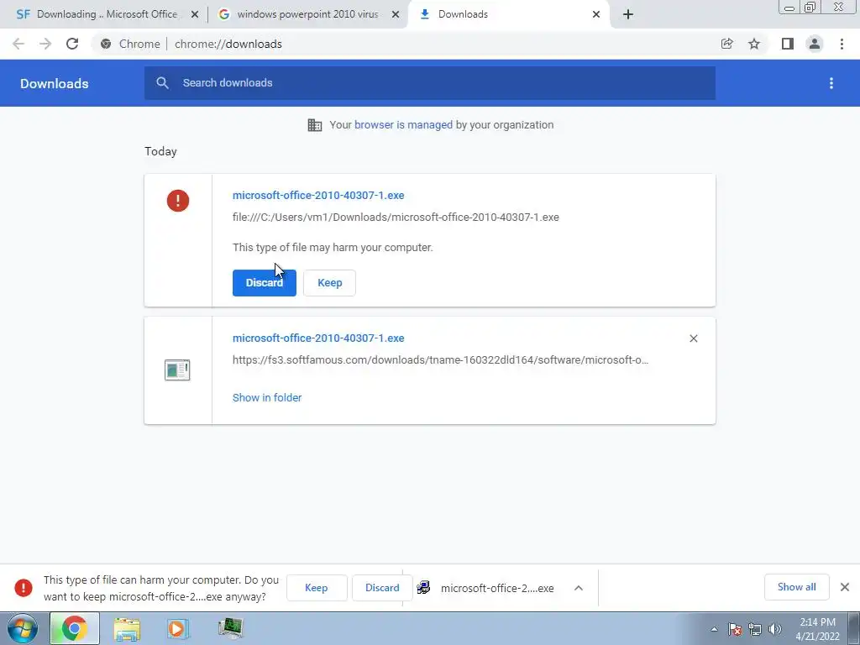This screenshot has width=860, height=645.
Task: Expand the download shelf item options chevron
Action: [578, 588]
